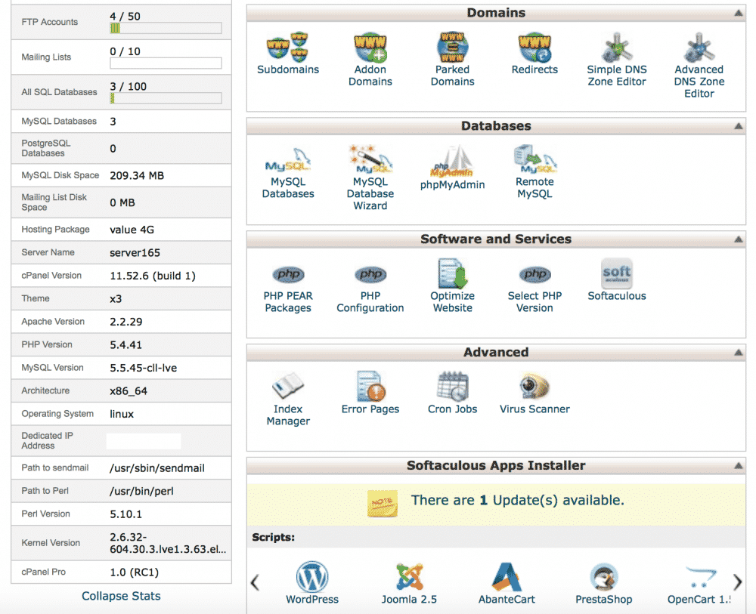Open Optimize Website icon
The width and height of the screenshot is (756, 614).
(452, 273)
